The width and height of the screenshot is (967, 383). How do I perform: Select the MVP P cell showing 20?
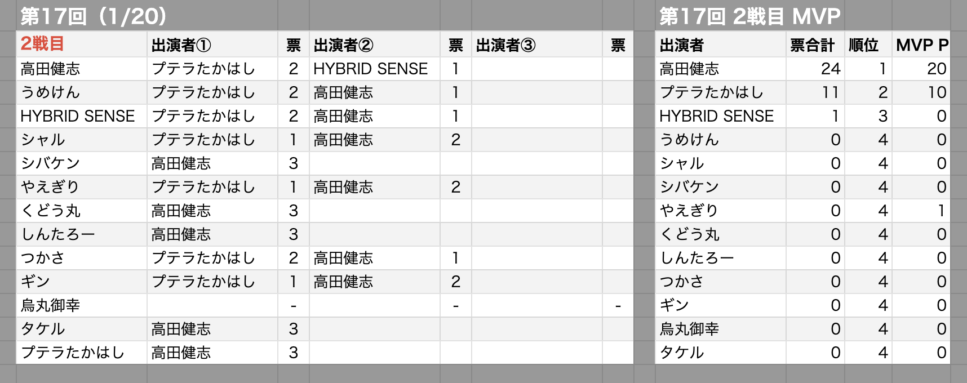pos(936,69)
